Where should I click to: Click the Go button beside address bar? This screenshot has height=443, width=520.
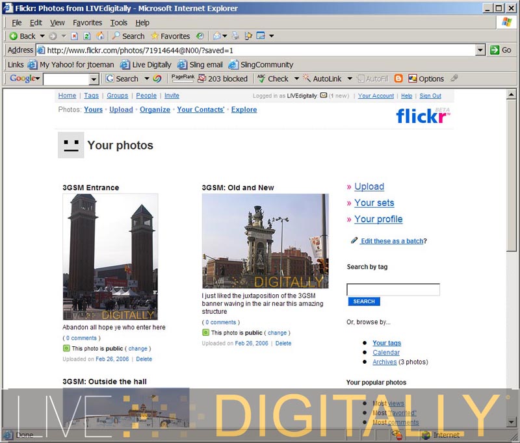point(500,50)
